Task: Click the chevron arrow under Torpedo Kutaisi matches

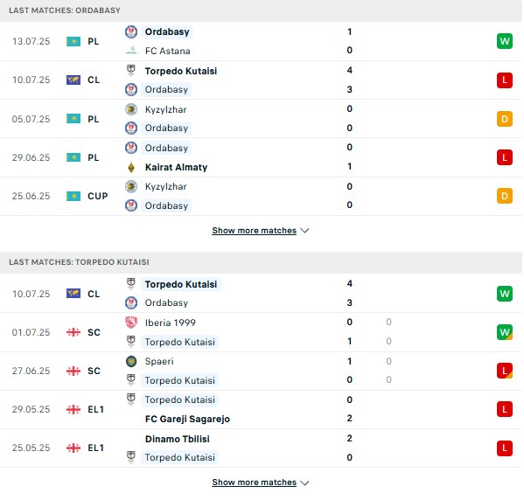Action: tap(304, 483)
